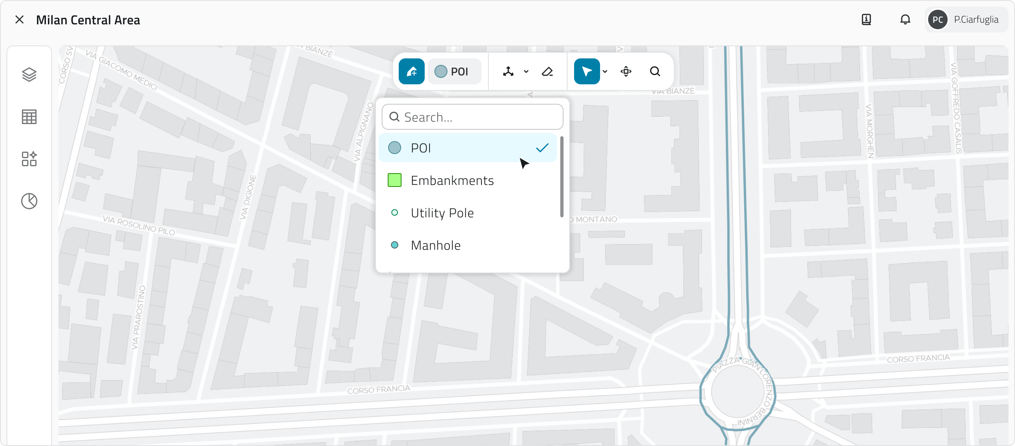Open the guide book icon
Viewport: 1015px width, 446px height.
(x=866, y=19)
